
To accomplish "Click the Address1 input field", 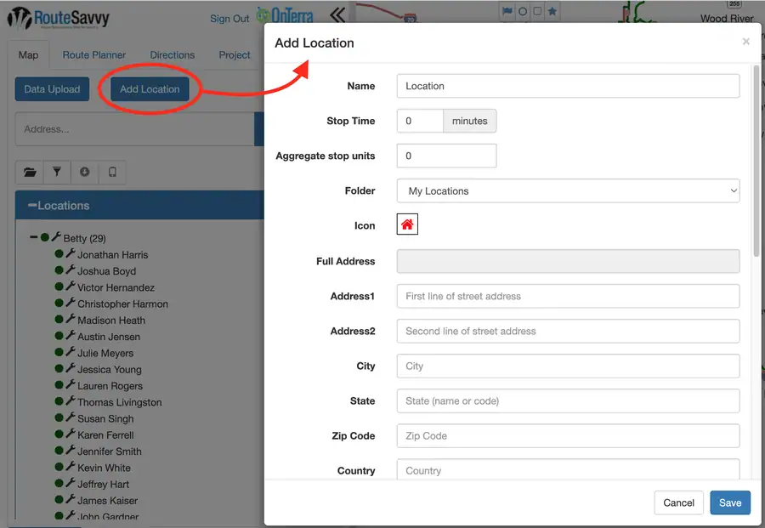I will click(568, 296).
